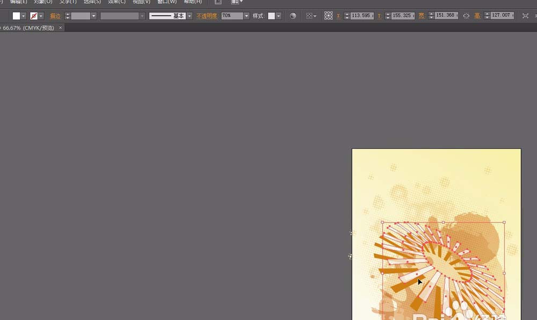Close the 66.67% (CMYK/预览) document tab
Image resolution: width=537 pixels, height=320 pixels.
coord(60,28)
